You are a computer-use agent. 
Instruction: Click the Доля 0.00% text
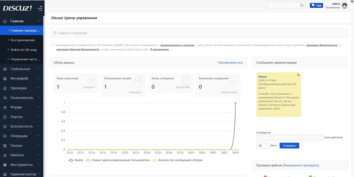[183, 87]
